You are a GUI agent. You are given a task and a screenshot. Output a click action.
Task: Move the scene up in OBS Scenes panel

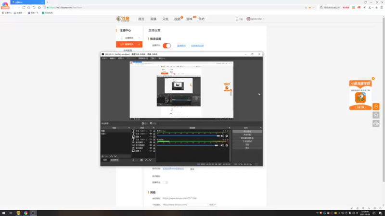[x=111, y=156]
